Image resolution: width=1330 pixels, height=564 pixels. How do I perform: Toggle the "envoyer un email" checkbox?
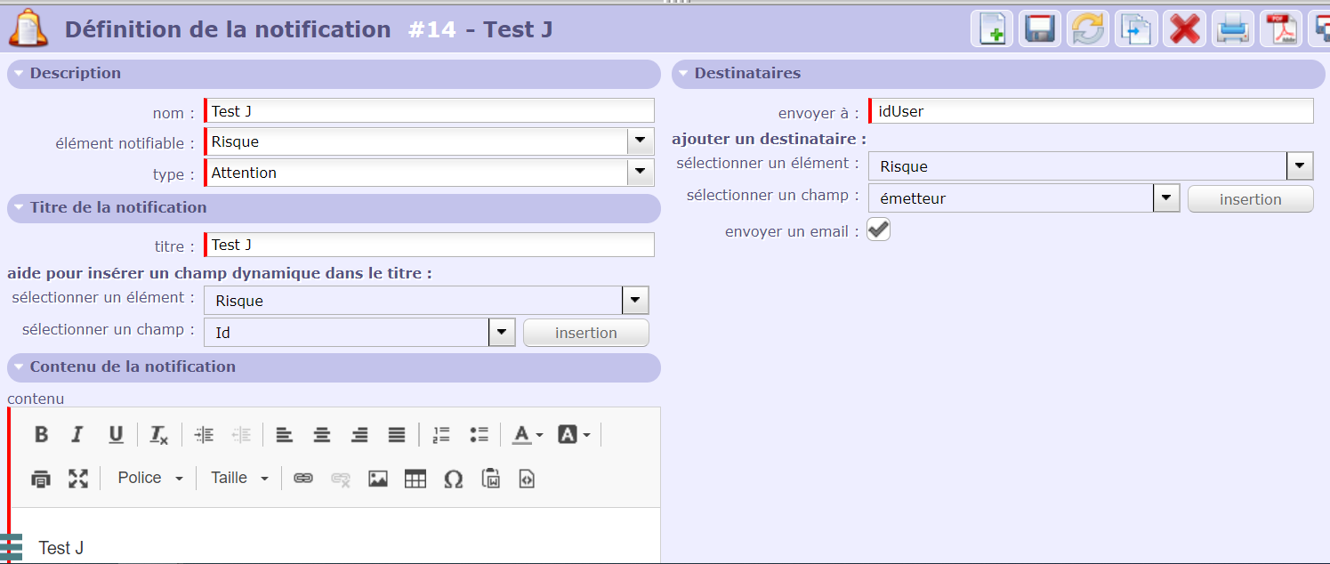[878, 230]
